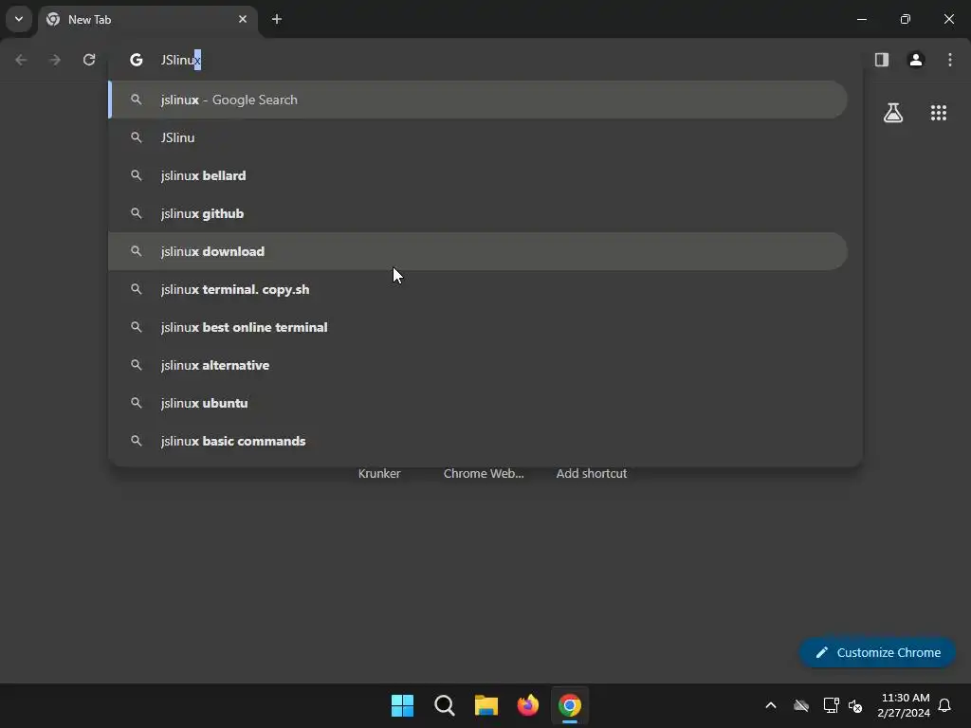Go forward using the forward arrow

(55, 60)
